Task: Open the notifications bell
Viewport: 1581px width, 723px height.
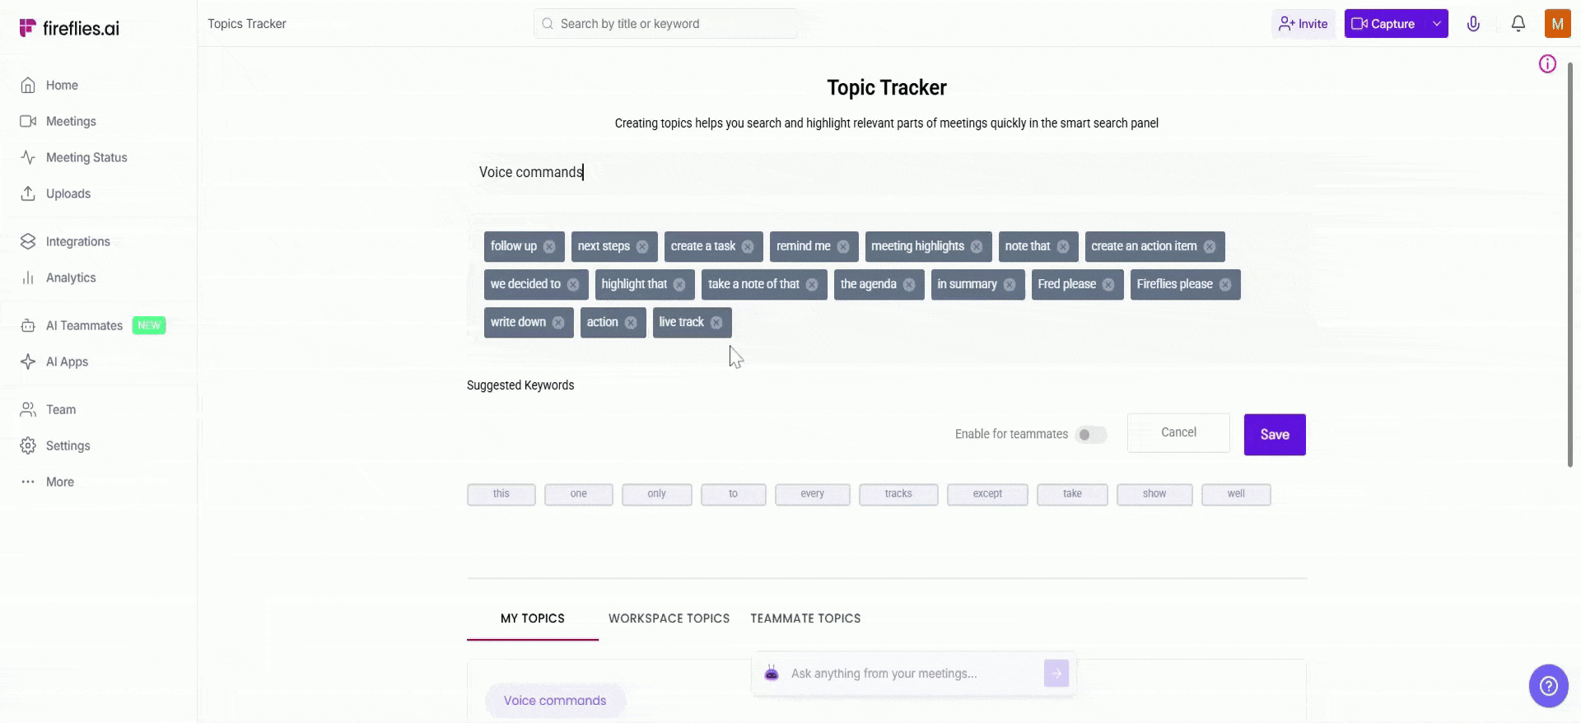Action: tap(1518, 24)
